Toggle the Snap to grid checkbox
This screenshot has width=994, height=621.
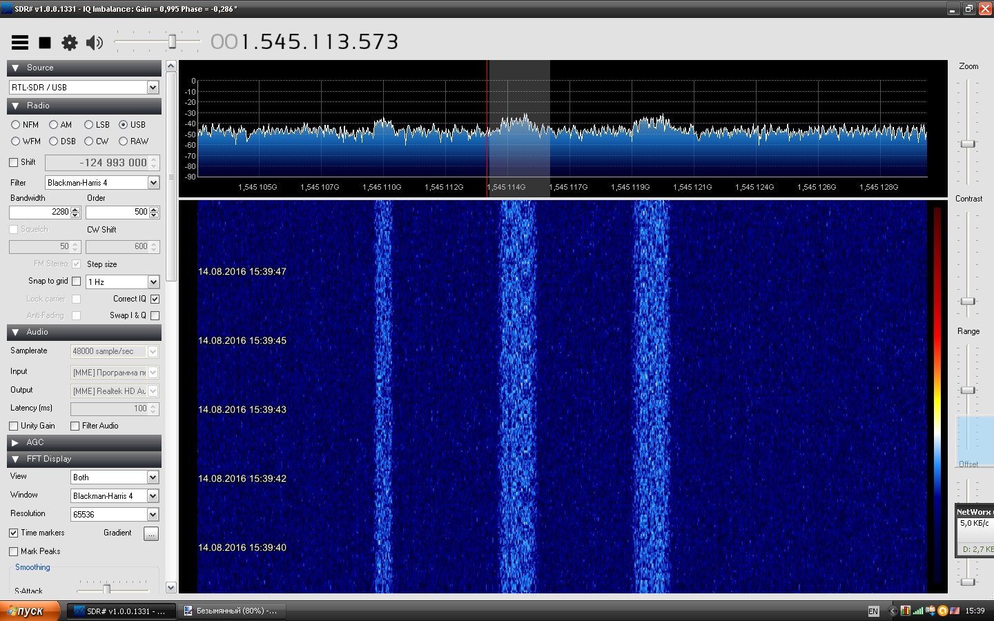click(x=76, y=282)
